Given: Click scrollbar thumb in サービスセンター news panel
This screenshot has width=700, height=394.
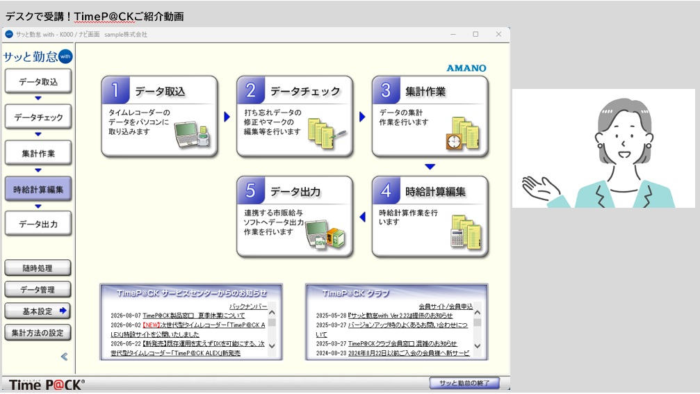Looking at the screenshot, I should tap(272, 322).
